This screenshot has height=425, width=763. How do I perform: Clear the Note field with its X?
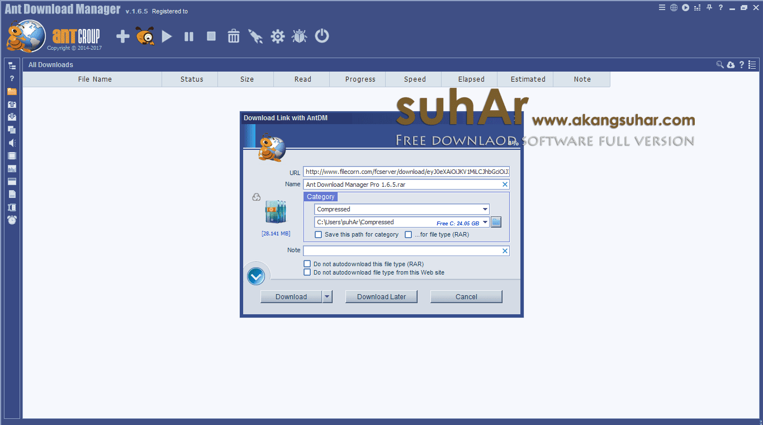pyautogui.click(x=505, y=251)
